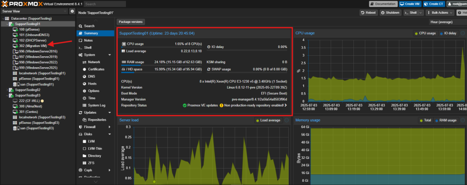Screen dimensions: 467x185
Task: Click the down arrow below the node menu
Action: point(95,181)
